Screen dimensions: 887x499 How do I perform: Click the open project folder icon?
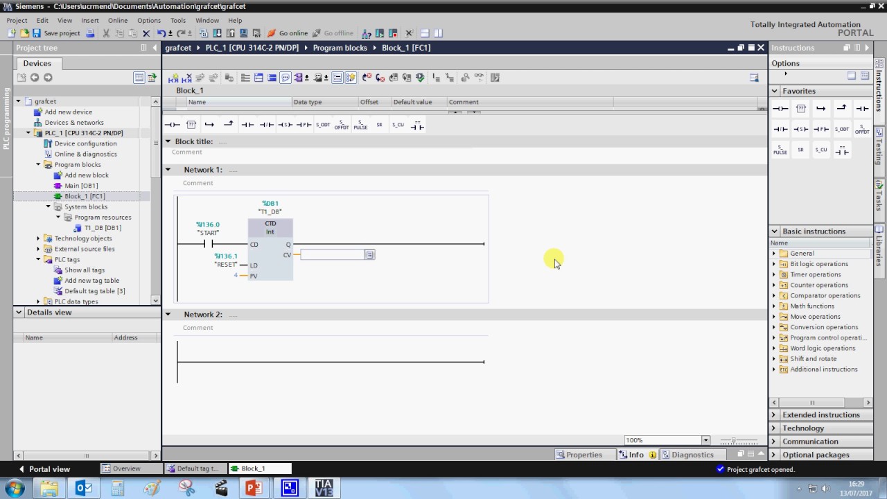24,33
